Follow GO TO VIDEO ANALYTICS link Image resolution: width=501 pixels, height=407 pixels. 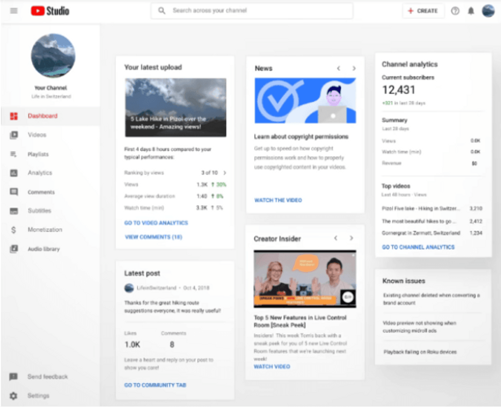click(156, 223)
